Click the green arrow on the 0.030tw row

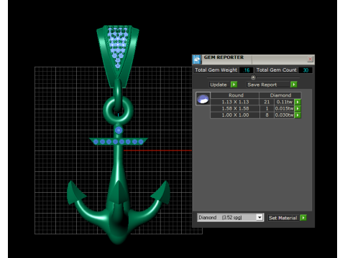[x=298, y=115]
